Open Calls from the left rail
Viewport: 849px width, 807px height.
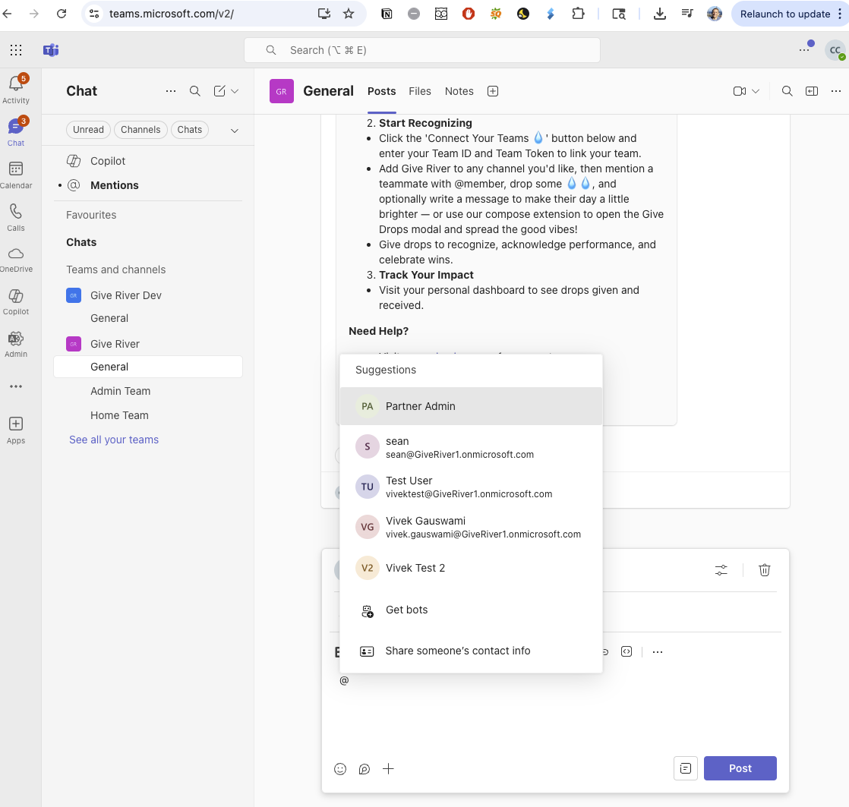16,218
